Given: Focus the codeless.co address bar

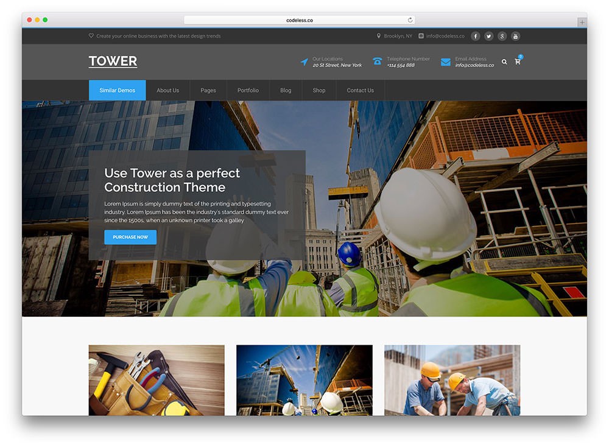Looking at the screenshot, I should (300, 20).
